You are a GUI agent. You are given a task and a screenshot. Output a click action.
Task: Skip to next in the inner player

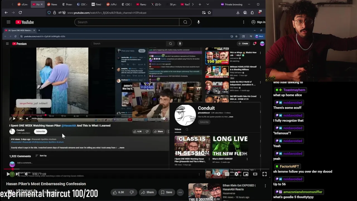coord(21,118)
